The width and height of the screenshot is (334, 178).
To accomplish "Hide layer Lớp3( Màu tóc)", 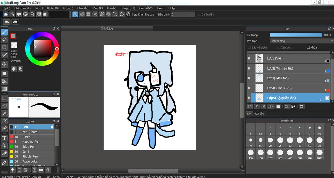I will click(249, 78).
